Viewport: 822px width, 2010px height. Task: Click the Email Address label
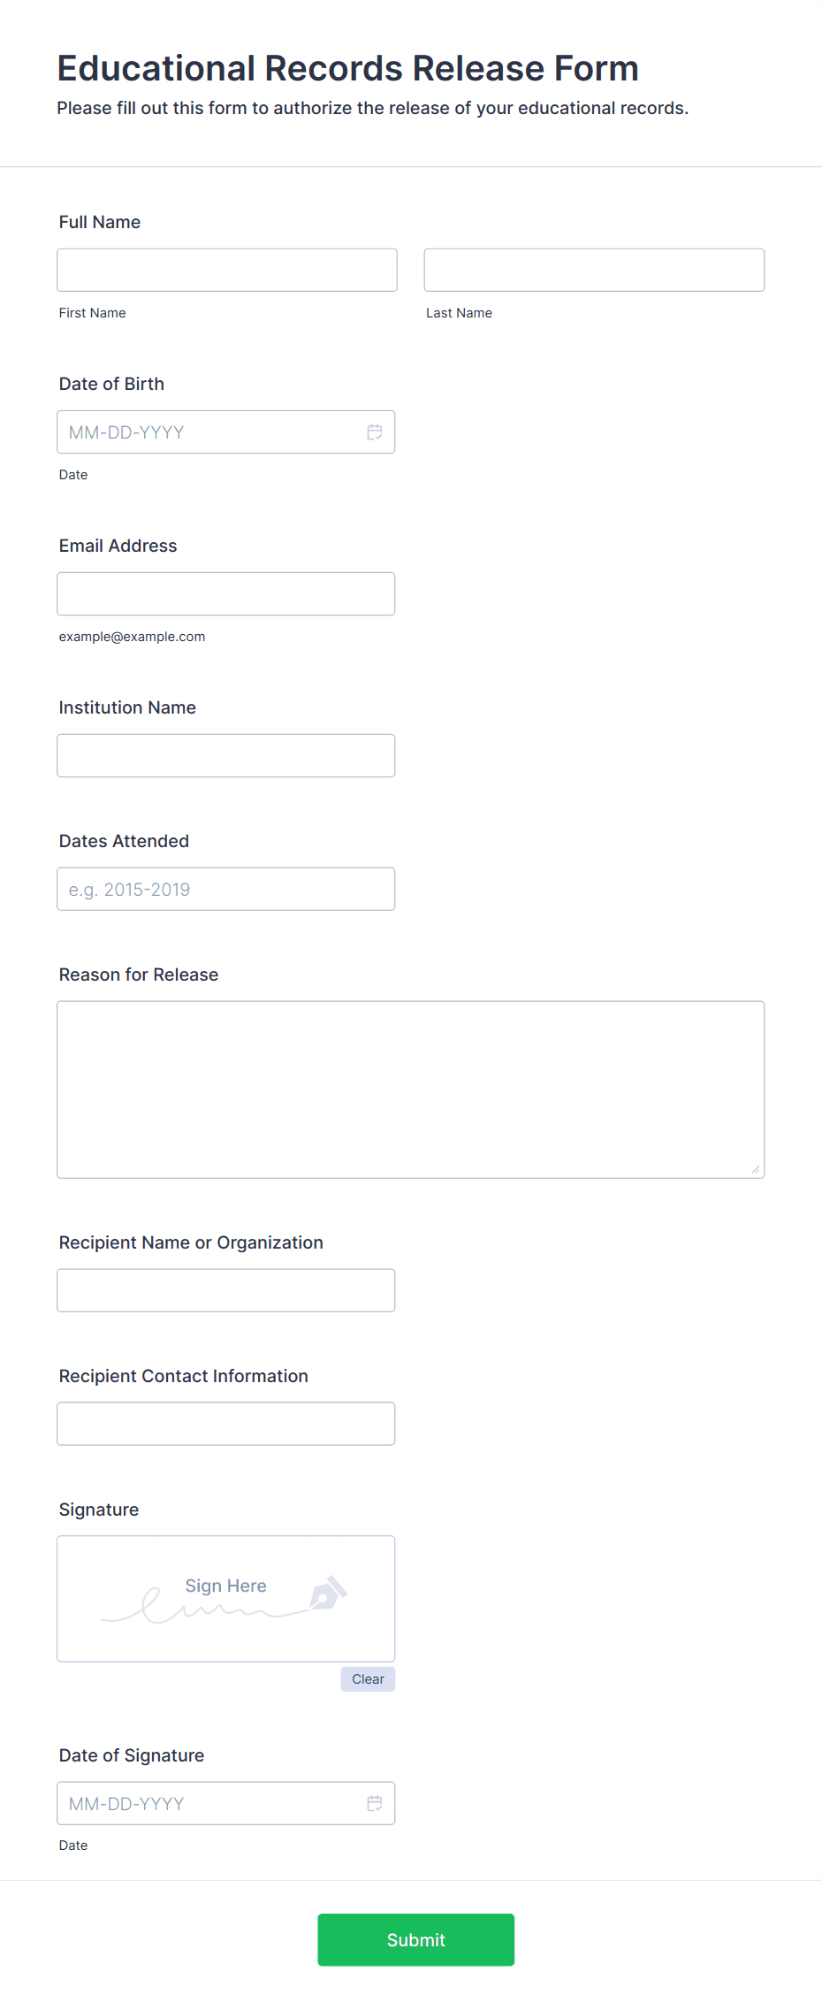click(118, 546)
